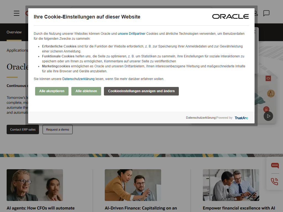Open the AI agents CFOs article thumbnail
Screen dimensions: 283x212
35,185
